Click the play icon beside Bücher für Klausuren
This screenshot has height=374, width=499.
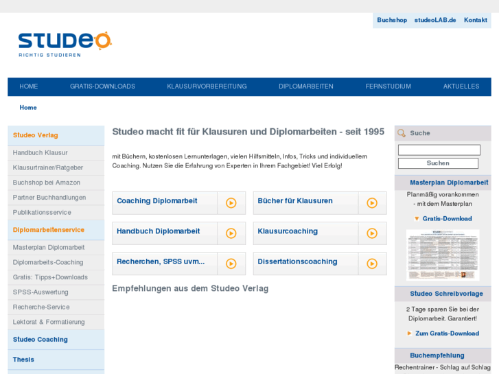(x=372, y=202)
